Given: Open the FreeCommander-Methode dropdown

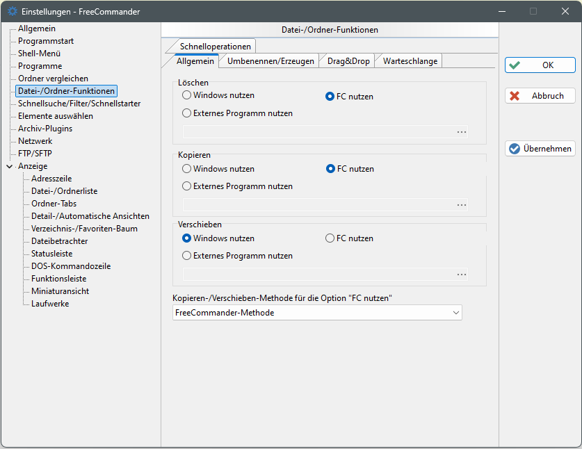Looking at the screenshot, I should [456, 313].
